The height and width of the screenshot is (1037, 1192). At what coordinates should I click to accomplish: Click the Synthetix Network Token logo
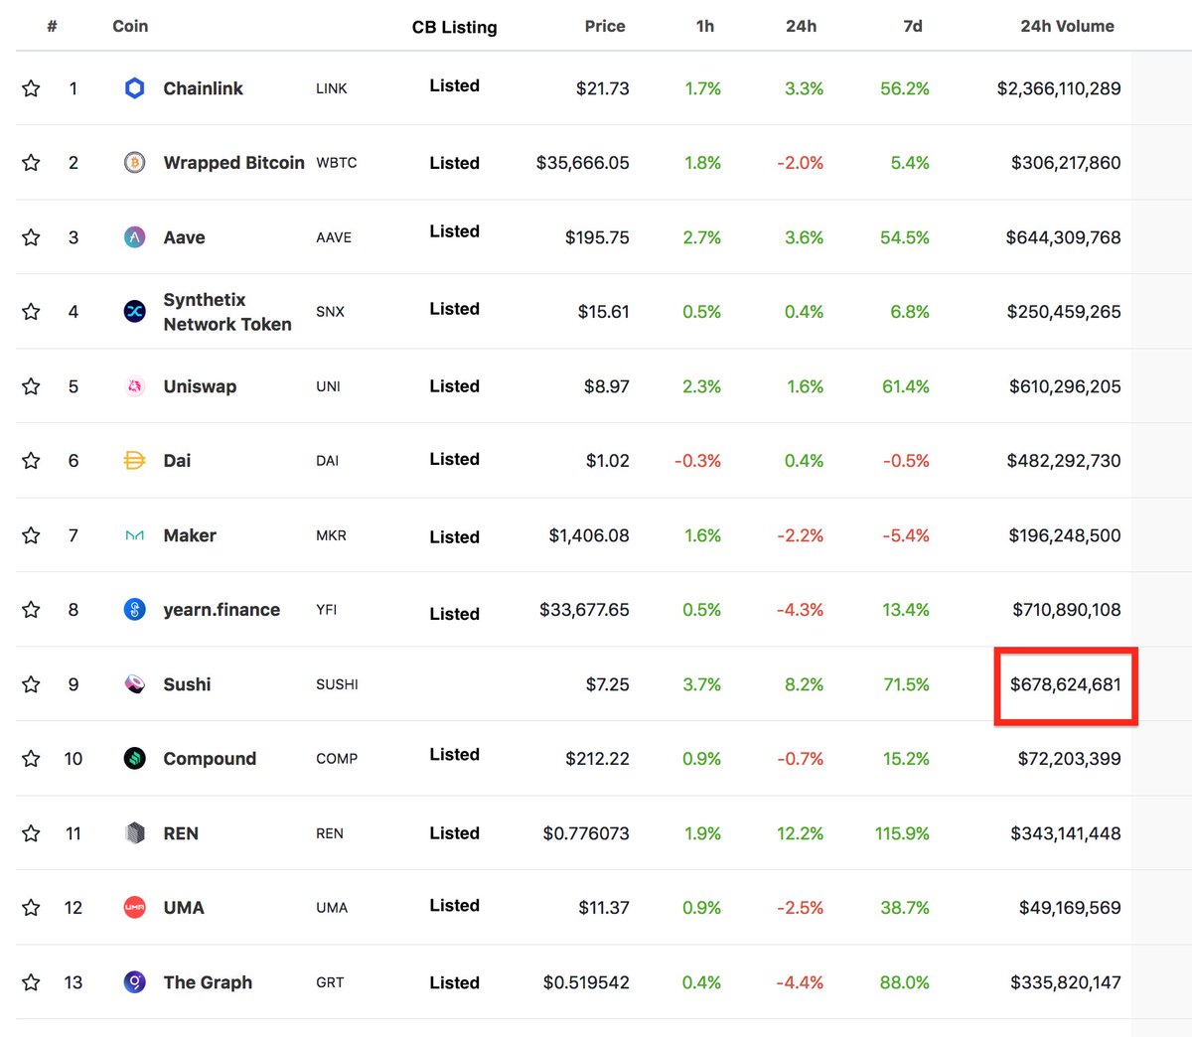[134, 312]
